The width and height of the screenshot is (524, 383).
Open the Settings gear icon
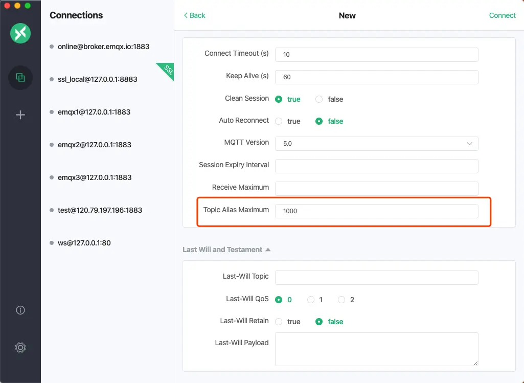[20, 347]
